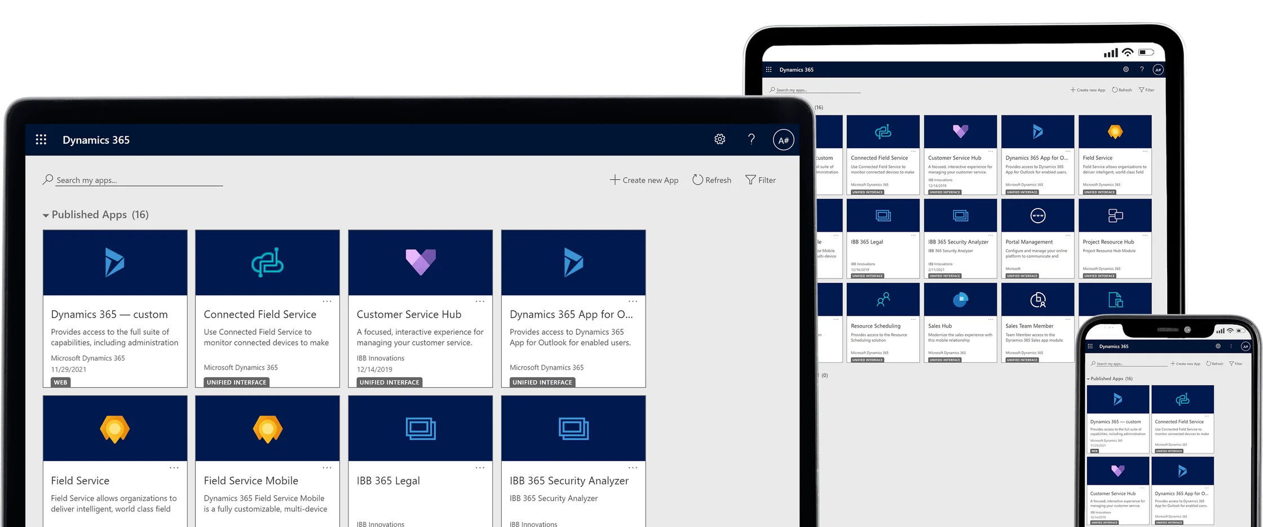
Task: Click the IBB 365 Security Analyzer icon on tablet
Action: pyautogui.click(x=961, y=215)
